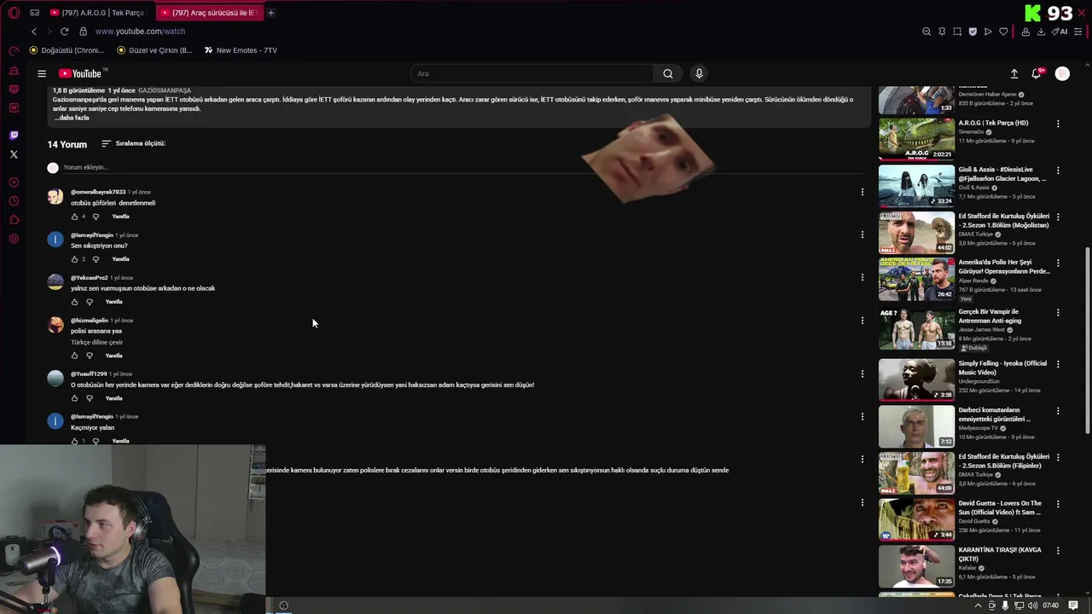Go to YouTube home via logo
The image size is (1092, 614).
point(79,73)
